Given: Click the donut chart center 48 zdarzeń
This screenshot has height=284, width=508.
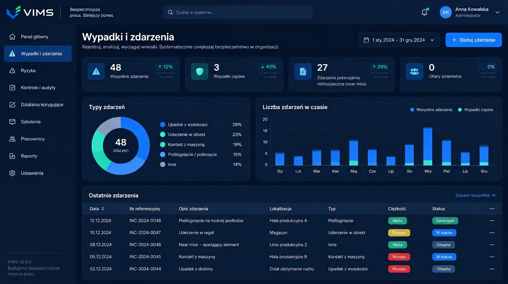Looking at the screenshot, I should tap(121, 146).
